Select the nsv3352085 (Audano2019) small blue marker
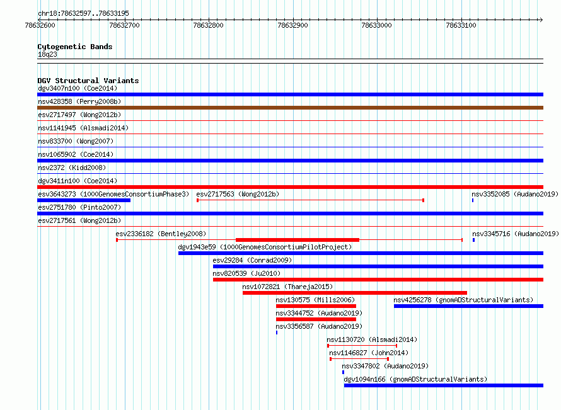The width and height of the screenshot is (561, 410). (x=473, y=200)
